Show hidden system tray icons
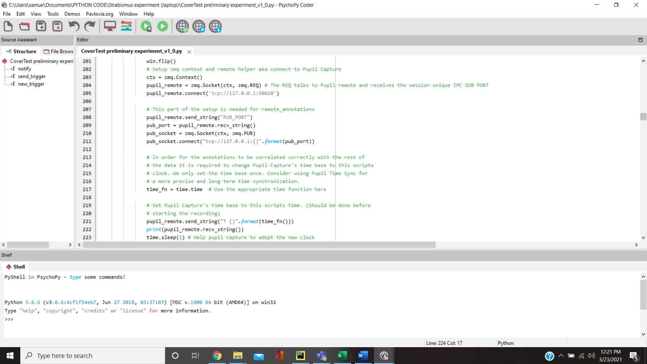Viewport: 647px width, 364px height. pos(561,356)
